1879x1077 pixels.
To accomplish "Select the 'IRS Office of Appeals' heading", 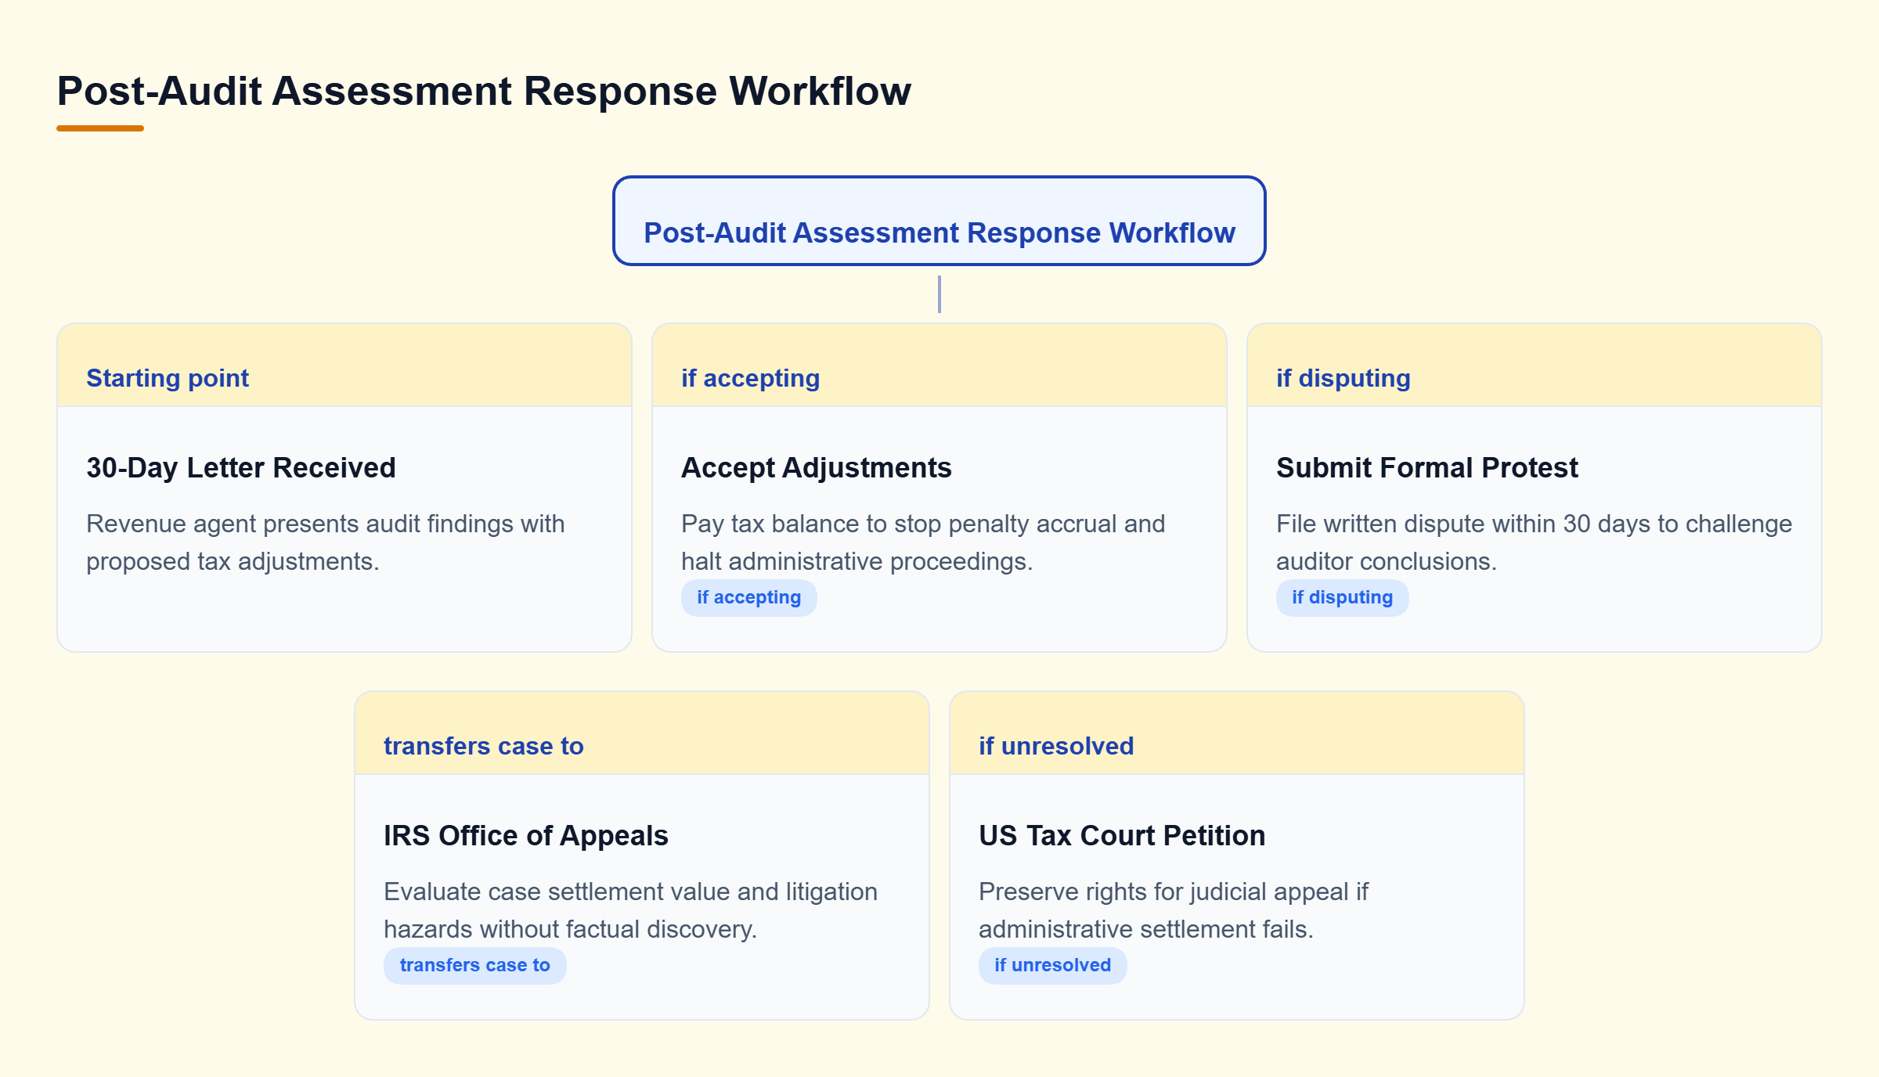I will (526, 835).
